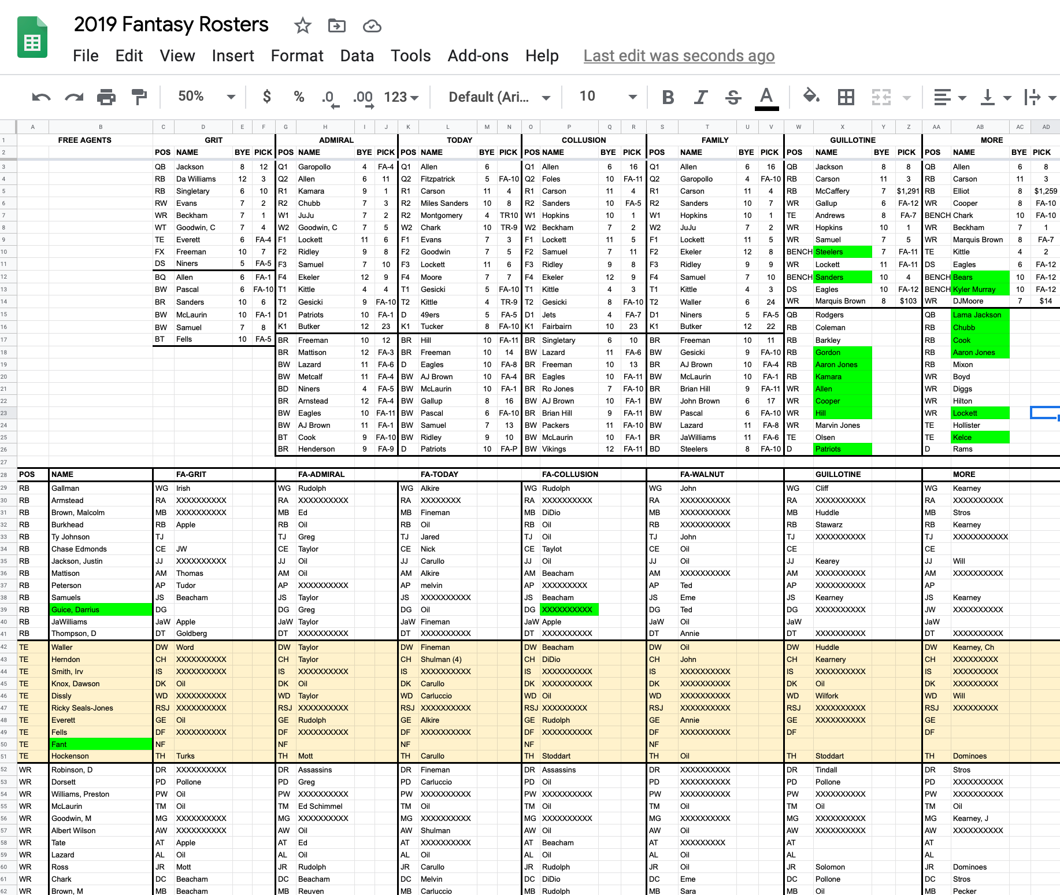This screenshot has height=895, width=1060.
Task: Click the 'Marquis Brown' cell under MORE
Action: [x=980, y=239]
